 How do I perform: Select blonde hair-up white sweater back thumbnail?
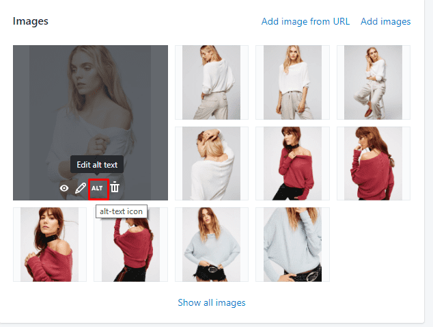tap(212, 163)
